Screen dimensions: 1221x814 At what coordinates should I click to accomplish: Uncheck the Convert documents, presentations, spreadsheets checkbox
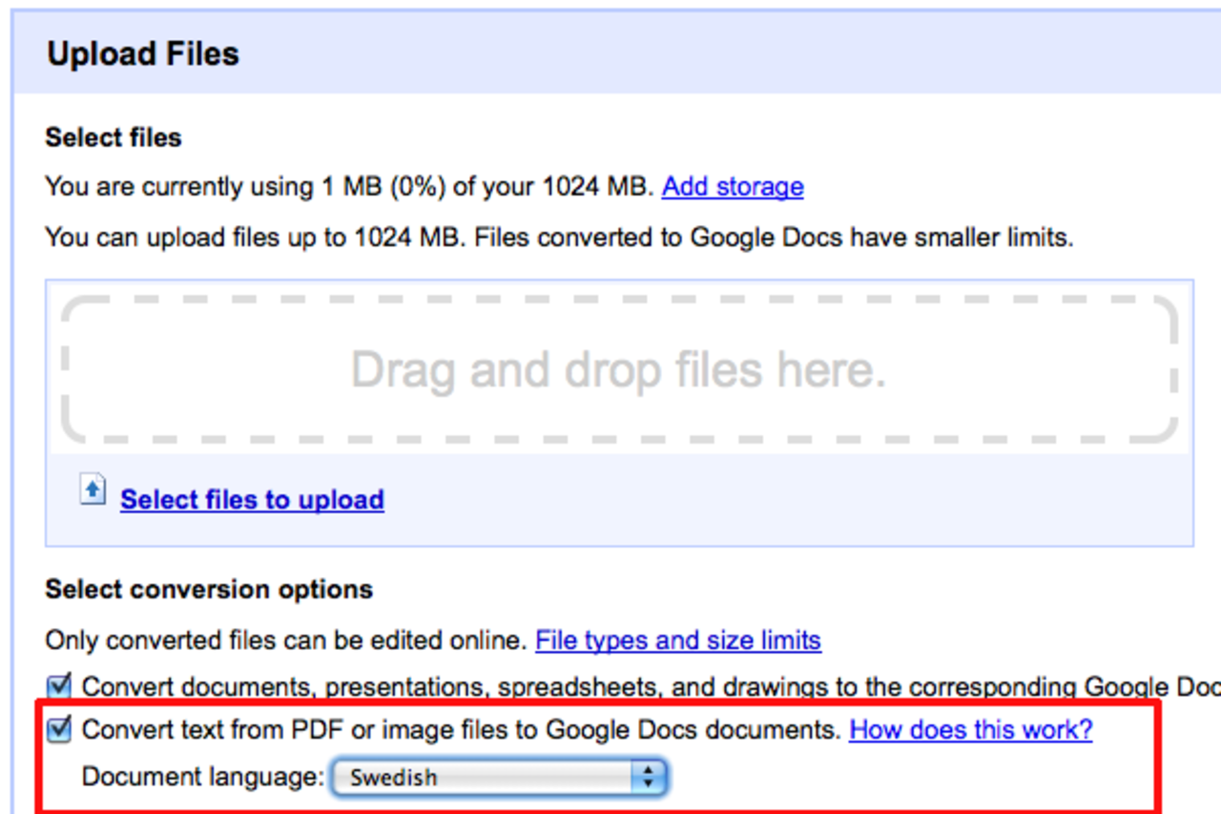click(60, 685)
